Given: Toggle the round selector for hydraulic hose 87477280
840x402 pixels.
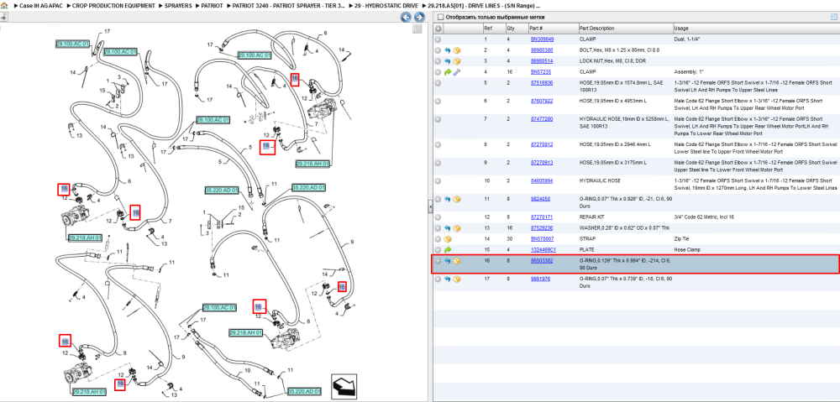Looking at the screenshot, I should 438,119.
